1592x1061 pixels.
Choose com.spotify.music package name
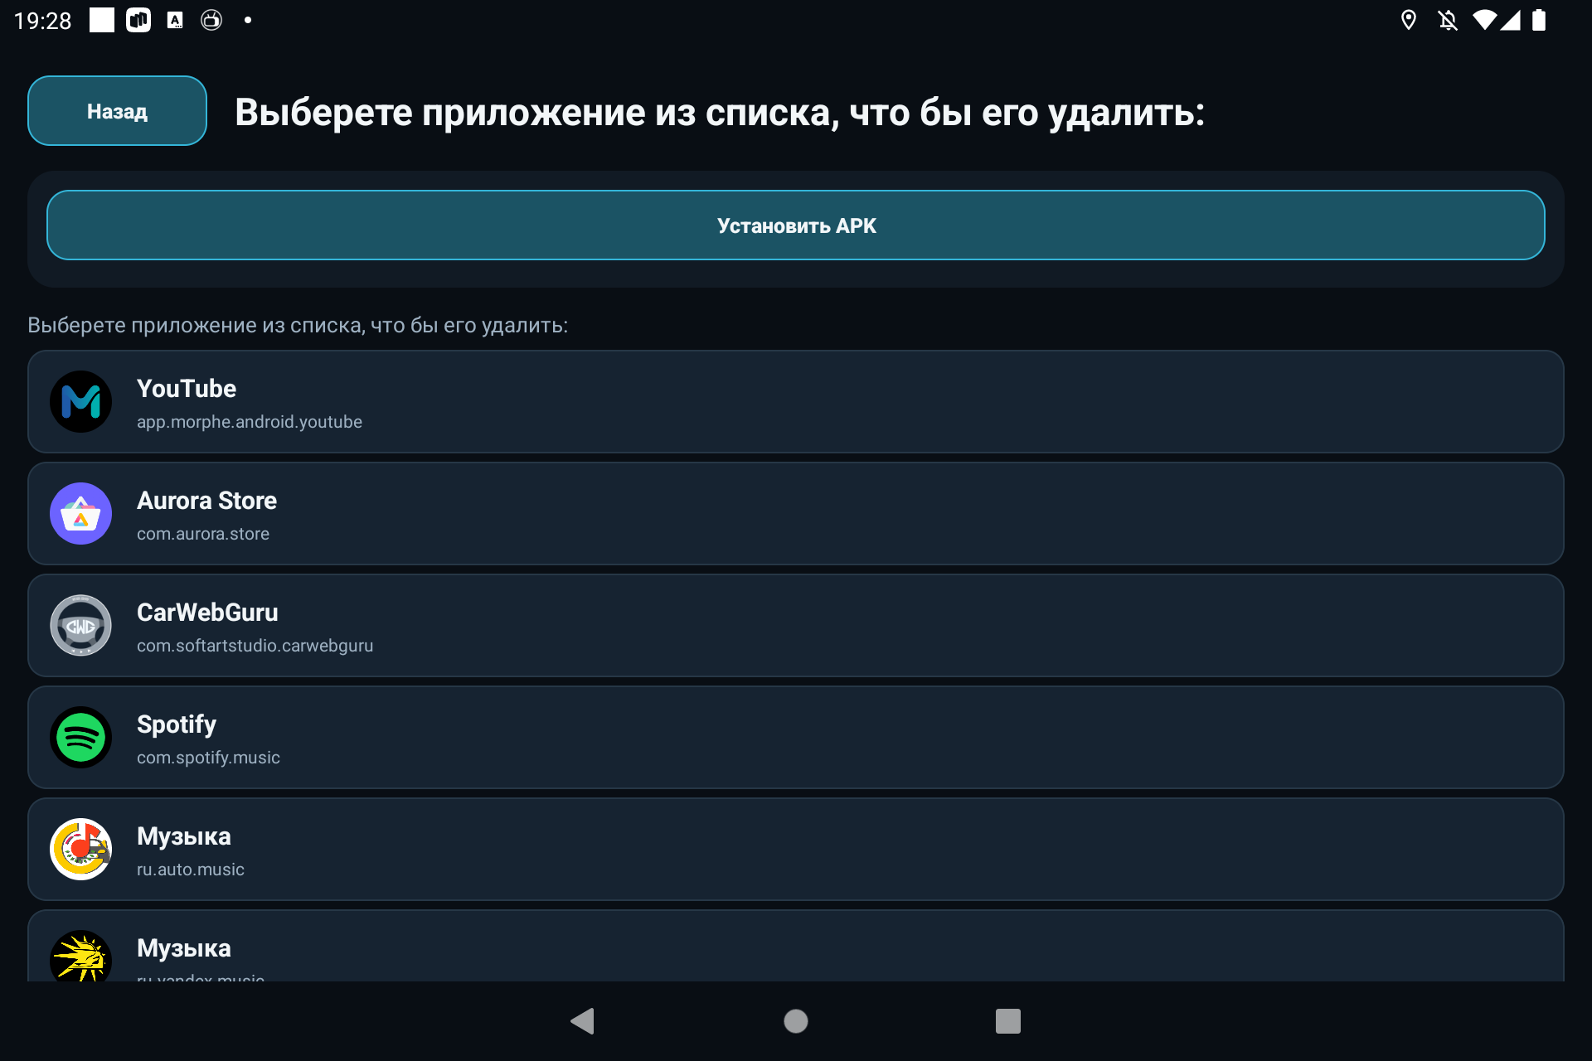(208, 758)
